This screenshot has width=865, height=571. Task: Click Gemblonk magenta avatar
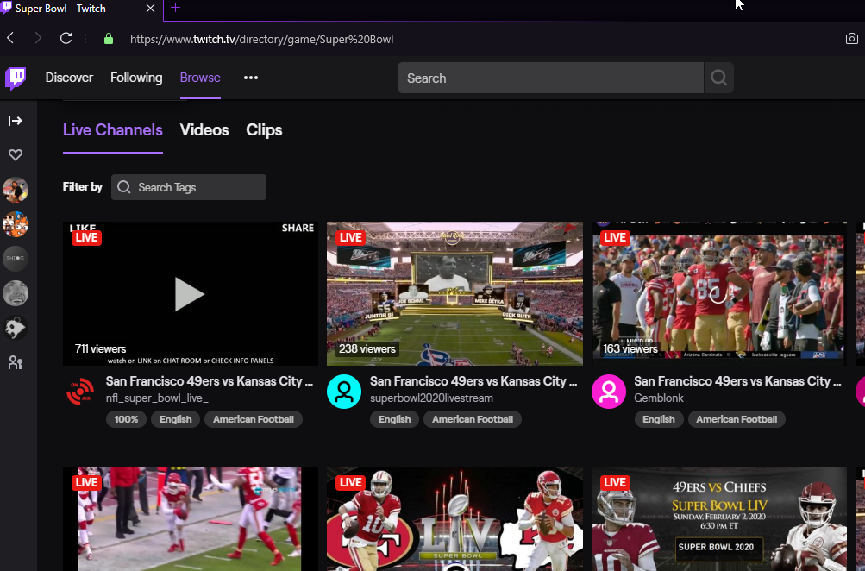coord(609,392)
